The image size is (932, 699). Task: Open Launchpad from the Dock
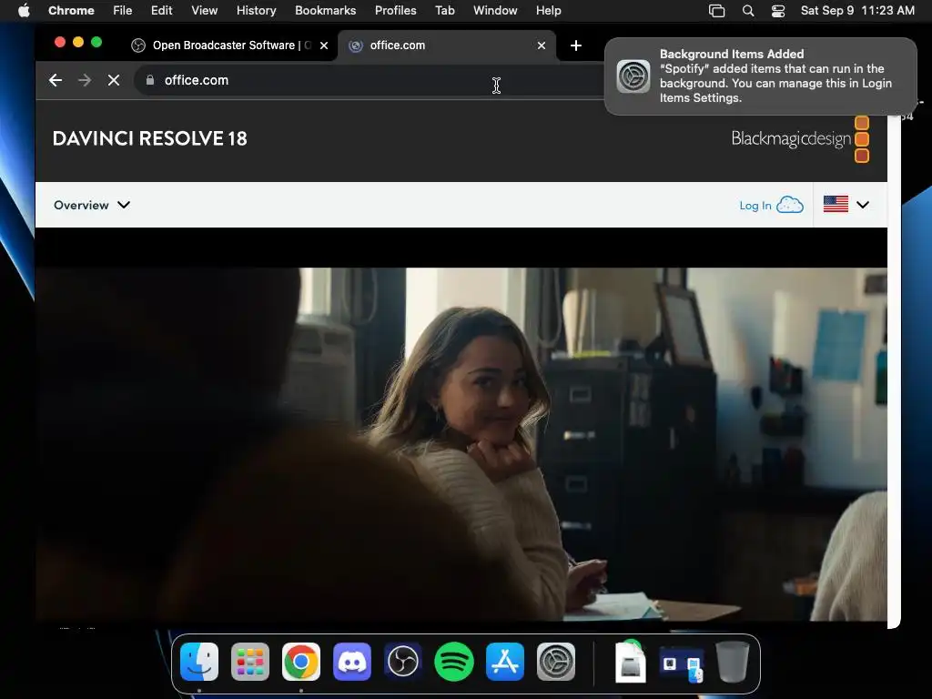tap(250, 662)
